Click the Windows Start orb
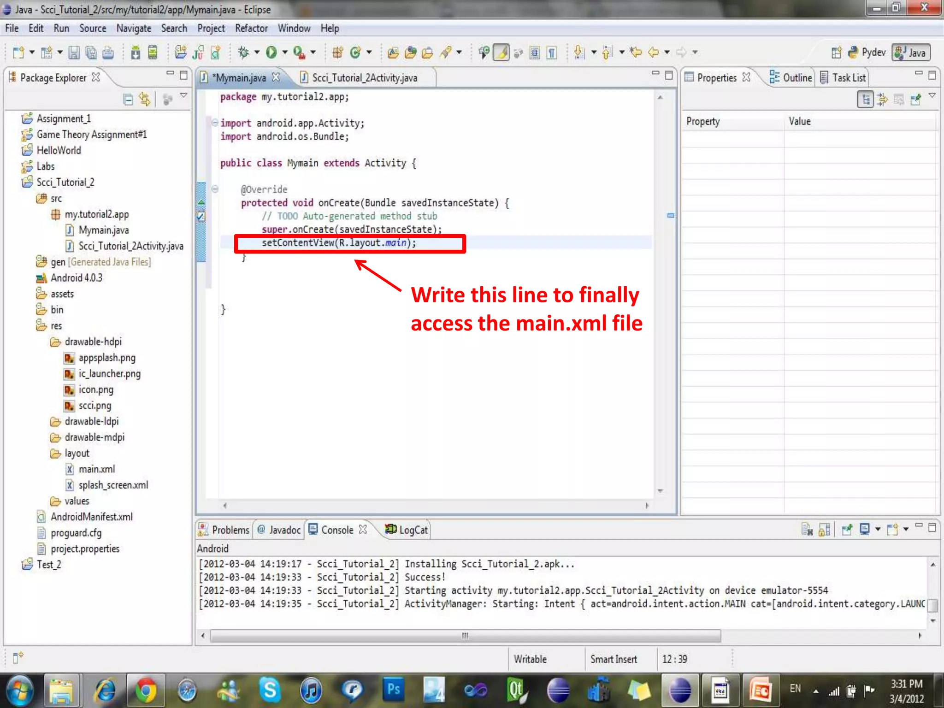 pyautogui.click(x=18, y=691)
